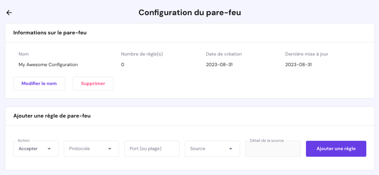Screen dimensions: 379x175
Task: Click the Date de création value 2023-08-31
Action: click(219, 65)
